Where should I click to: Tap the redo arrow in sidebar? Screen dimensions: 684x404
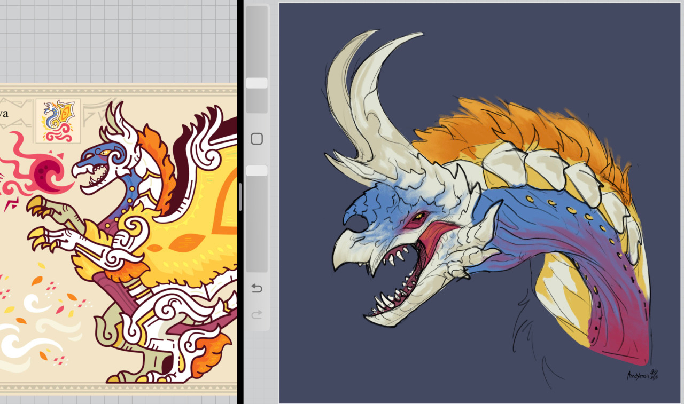point(256,315)
